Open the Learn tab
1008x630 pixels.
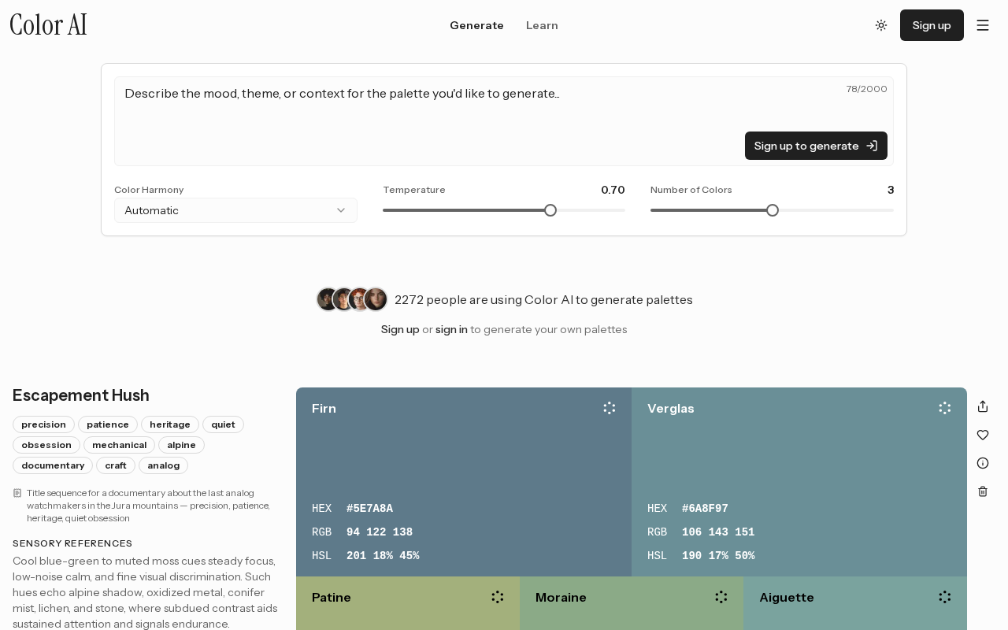pos(542,25)
